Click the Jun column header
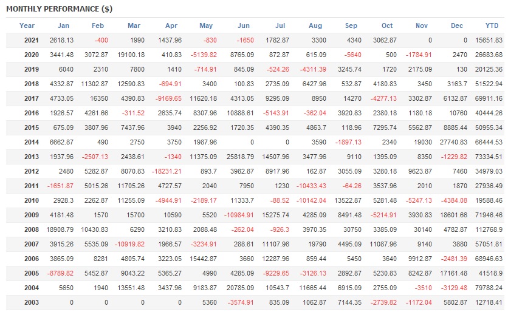 click(244, 25)
